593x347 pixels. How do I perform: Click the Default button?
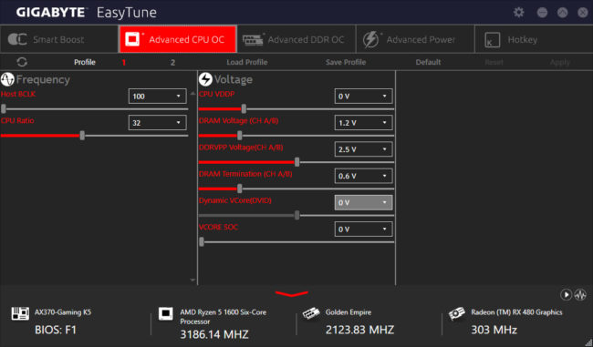point(428,62)
